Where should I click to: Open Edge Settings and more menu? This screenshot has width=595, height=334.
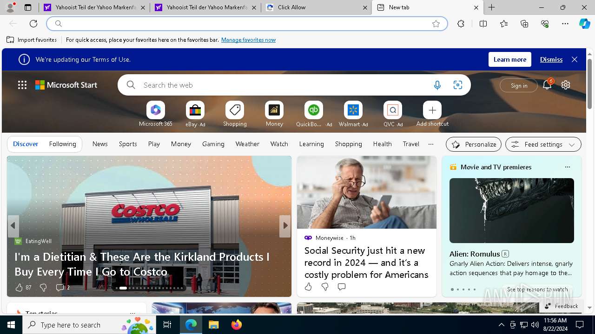[565, 24]
